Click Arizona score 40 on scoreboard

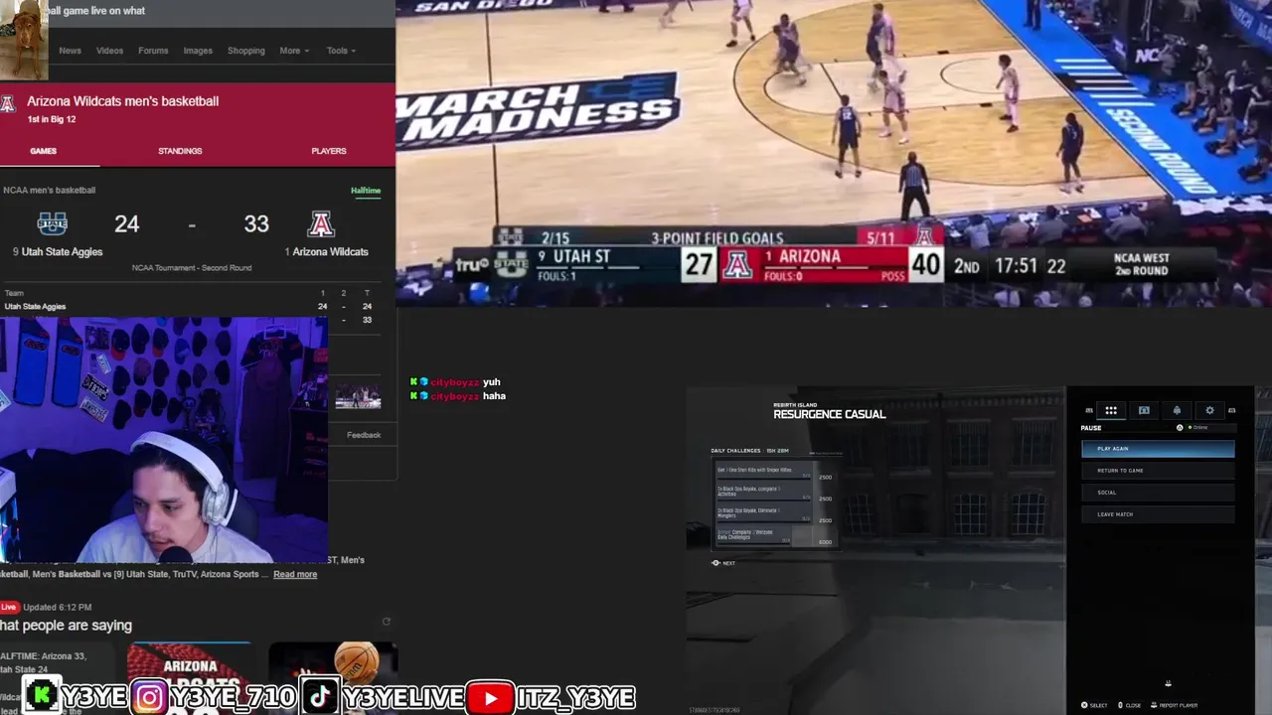[x=925, y=264]
